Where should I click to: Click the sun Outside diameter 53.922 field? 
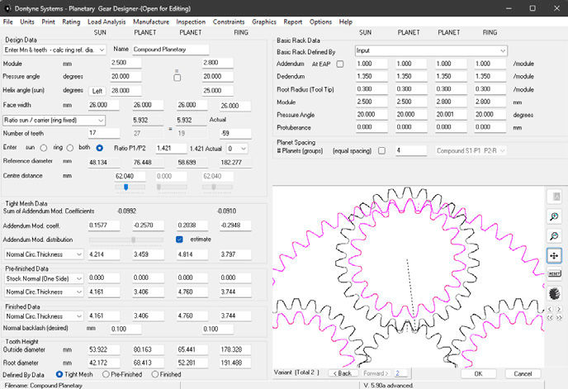(104, 349)
